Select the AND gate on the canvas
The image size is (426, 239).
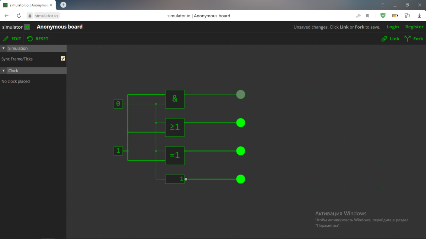[x=175, y=99]
